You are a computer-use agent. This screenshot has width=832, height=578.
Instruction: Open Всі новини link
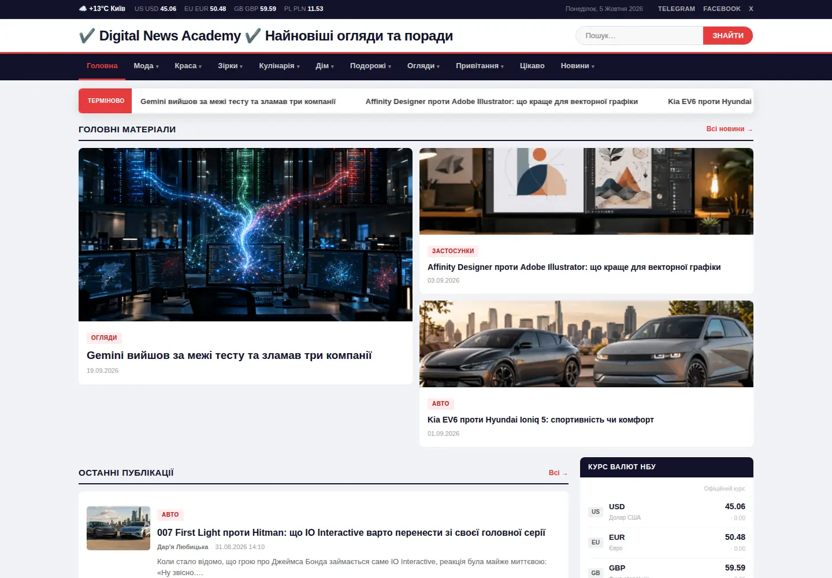pos(730,129)
